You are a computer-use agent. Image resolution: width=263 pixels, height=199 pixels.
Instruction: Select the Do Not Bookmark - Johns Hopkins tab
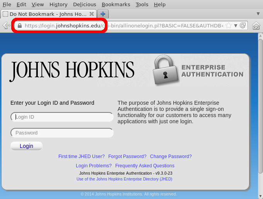point(48,14)
